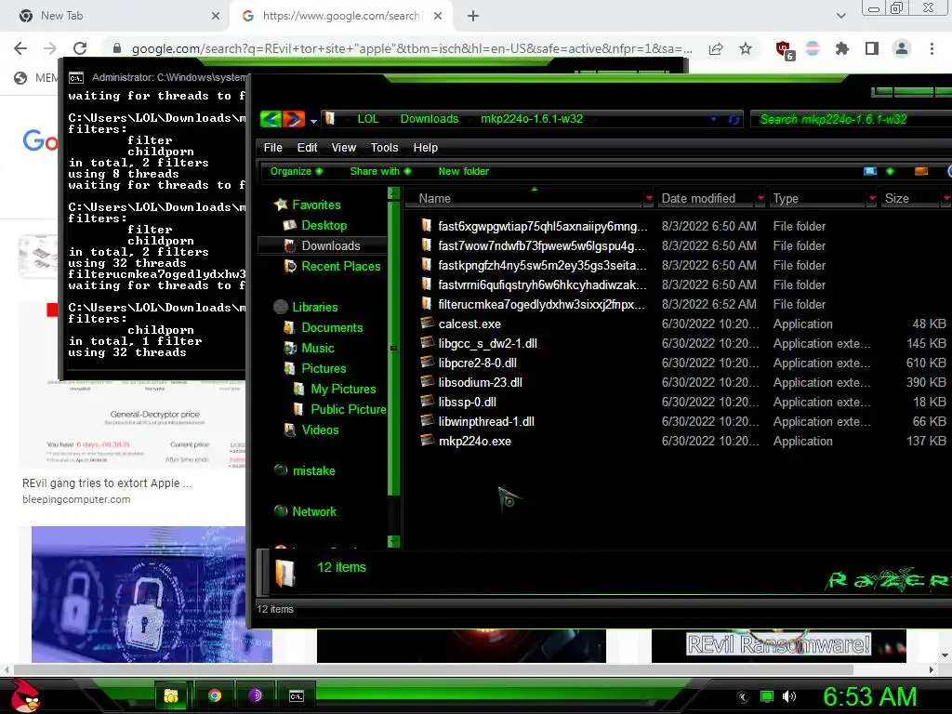Screen dimensions: 952x714
Task: Select the mkp224o.exe file
Action: 474,442
